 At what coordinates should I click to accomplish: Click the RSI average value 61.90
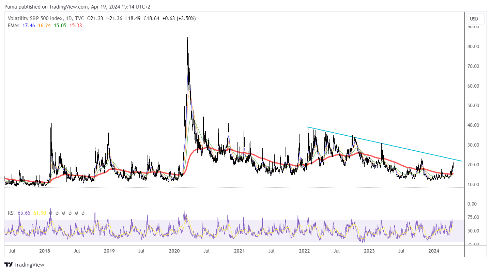pos(40,213)
